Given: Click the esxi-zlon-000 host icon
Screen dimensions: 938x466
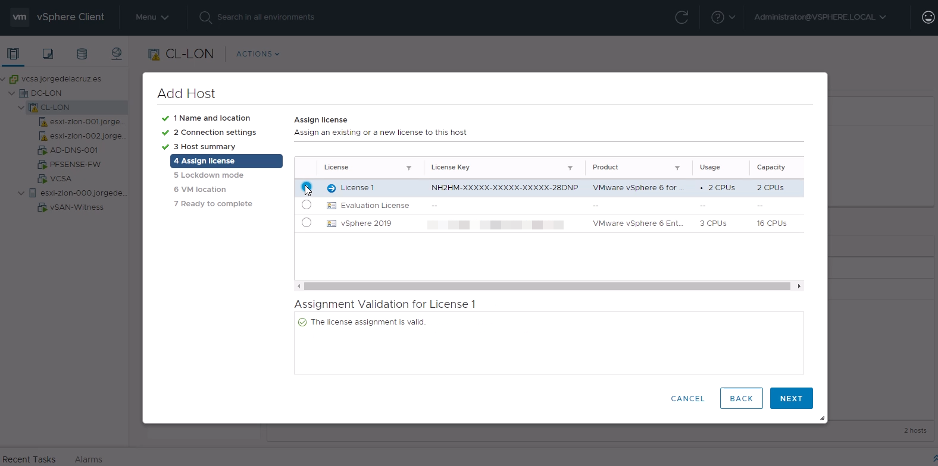Looking at the screenshot, I should tap(33, 193).
